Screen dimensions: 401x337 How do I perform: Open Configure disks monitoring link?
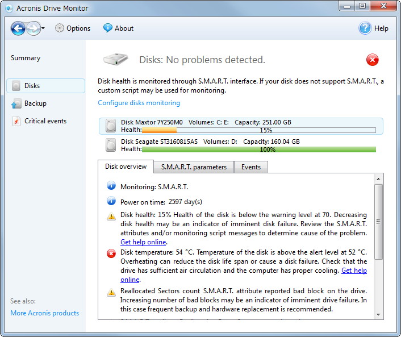pyautogui.click(x=139, y=103)
